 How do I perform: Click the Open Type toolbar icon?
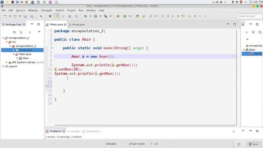point(137,16)
